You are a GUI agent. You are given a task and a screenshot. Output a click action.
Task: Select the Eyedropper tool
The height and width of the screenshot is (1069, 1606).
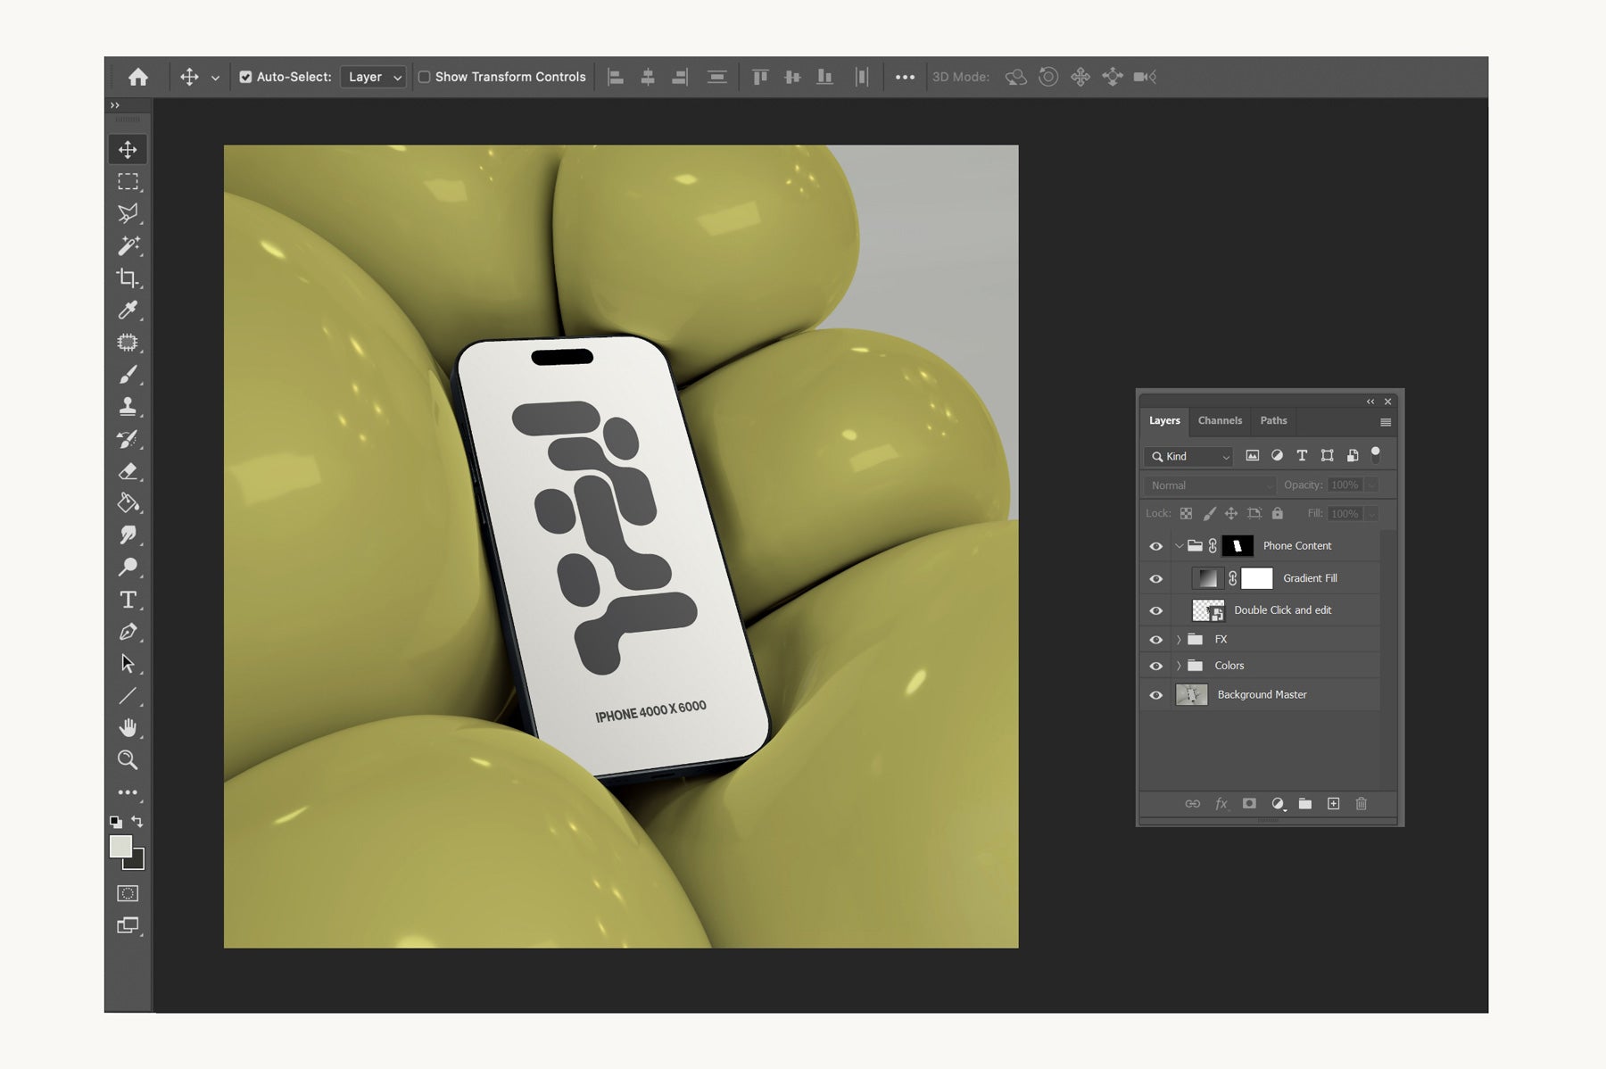pyautogui.click(x=128, y=310)
